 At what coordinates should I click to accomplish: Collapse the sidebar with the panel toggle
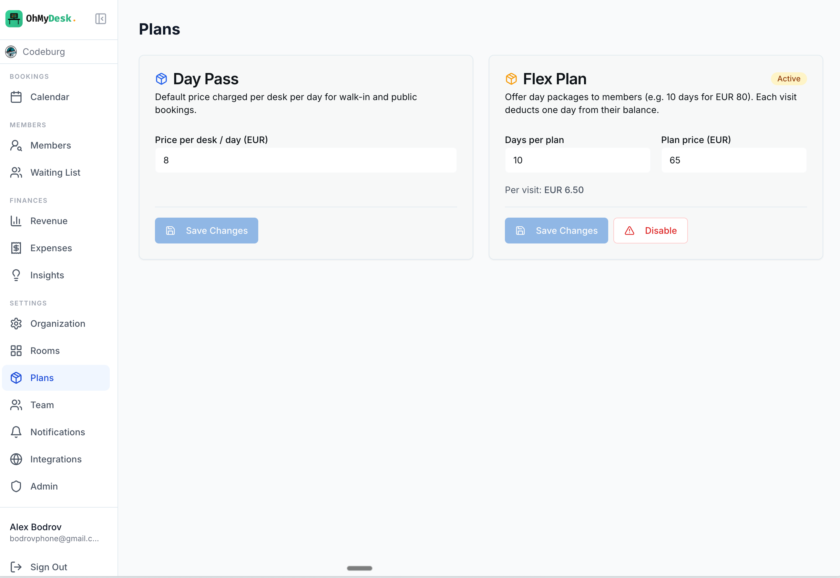[101, 18]
